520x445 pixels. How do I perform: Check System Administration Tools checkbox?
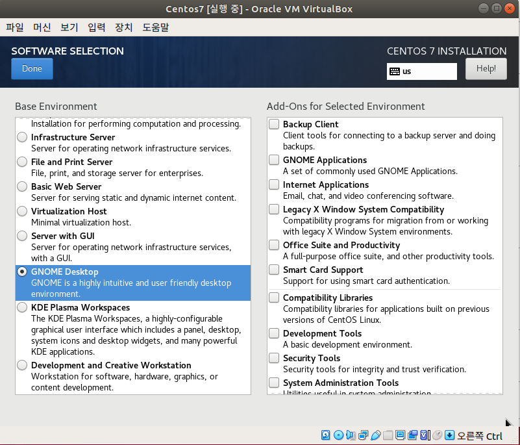tap(274, 383)
